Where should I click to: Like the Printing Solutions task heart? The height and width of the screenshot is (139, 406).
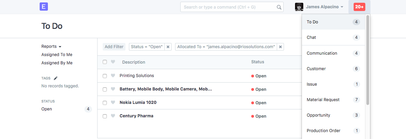(113, 76)
